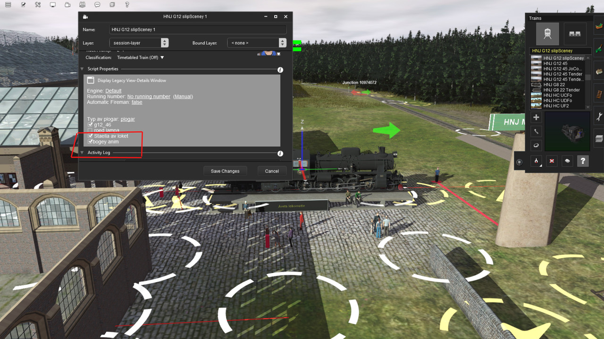Open the Bound Layer none dropdown

click(257, 43)
